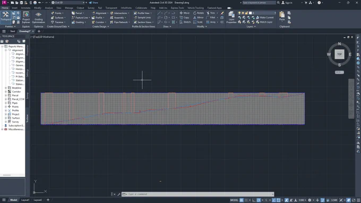Viewport: 361px width, 203px height.
Task: Click the Paste clipboard button
Action: [282, 16]
